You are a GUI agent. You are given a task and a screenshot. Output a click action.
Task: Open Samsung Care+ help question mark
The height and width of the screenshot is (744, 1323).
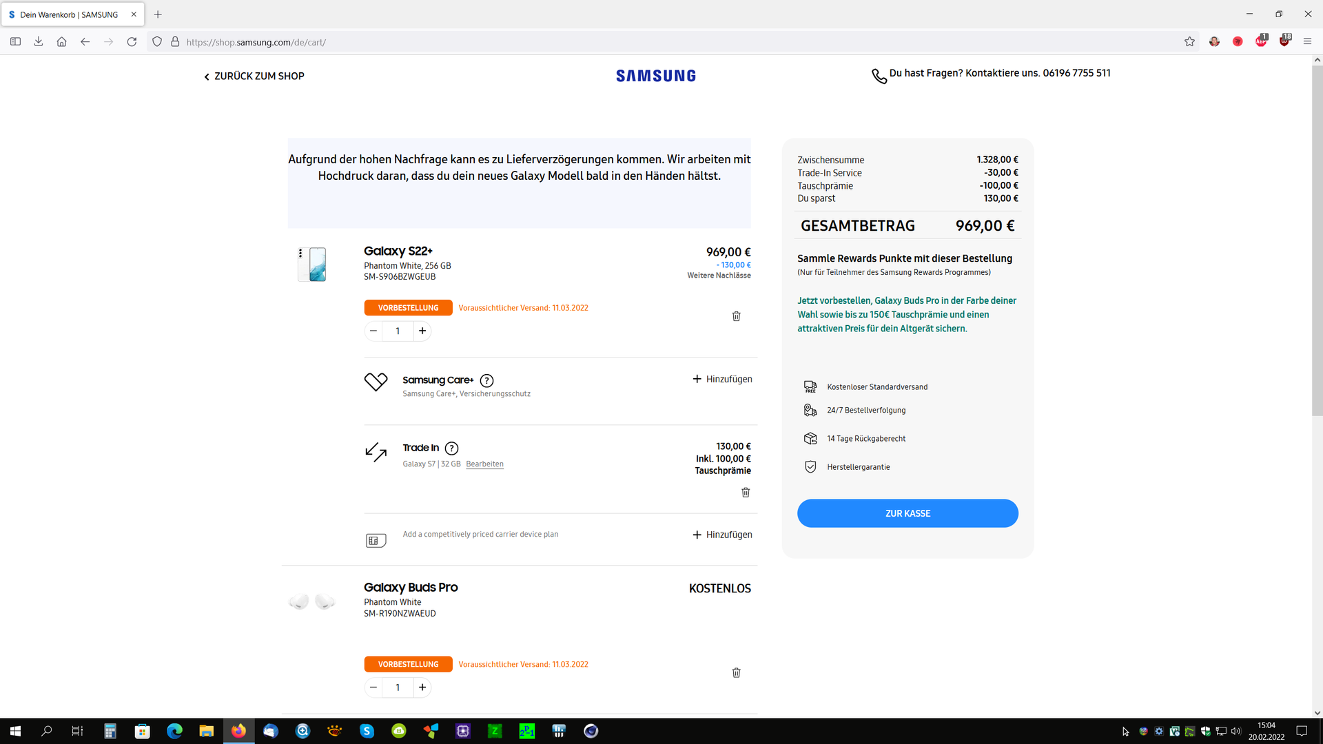click(x=486, y=380)
